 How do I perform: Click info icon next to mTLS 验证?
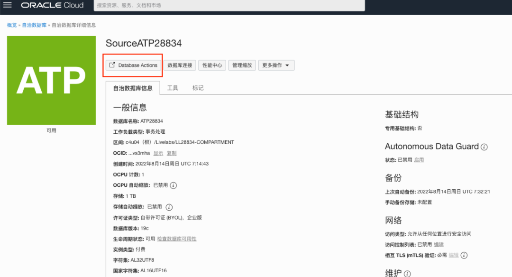(x=464, y=256)
